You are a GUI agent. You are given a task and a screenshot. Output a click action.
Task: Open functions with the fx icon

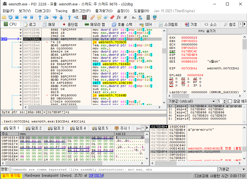click(x=119, y=17)
